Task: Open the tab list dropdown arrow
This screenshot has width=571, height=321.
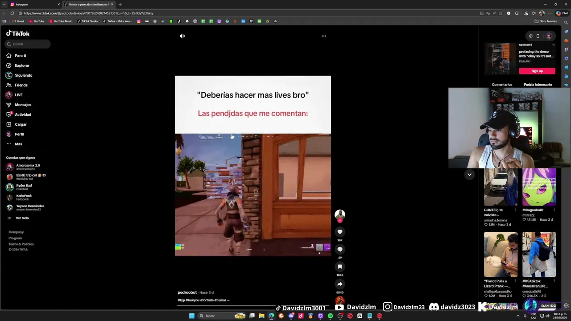Action: [x=5, y=4]
